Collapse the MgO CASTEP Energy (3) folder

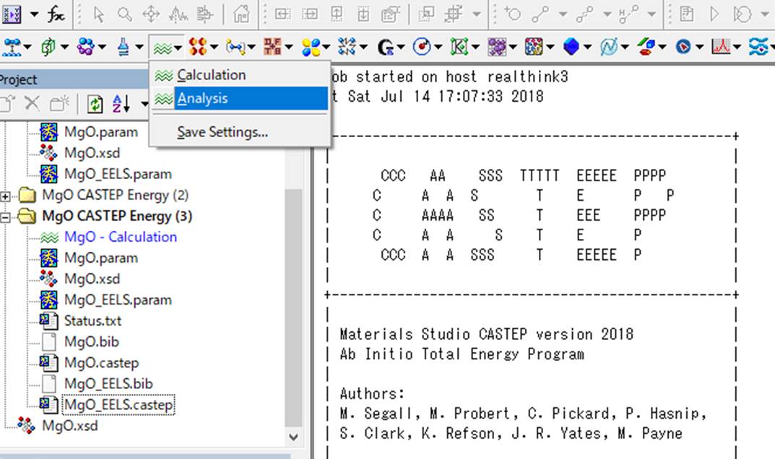tap(5, 217)
